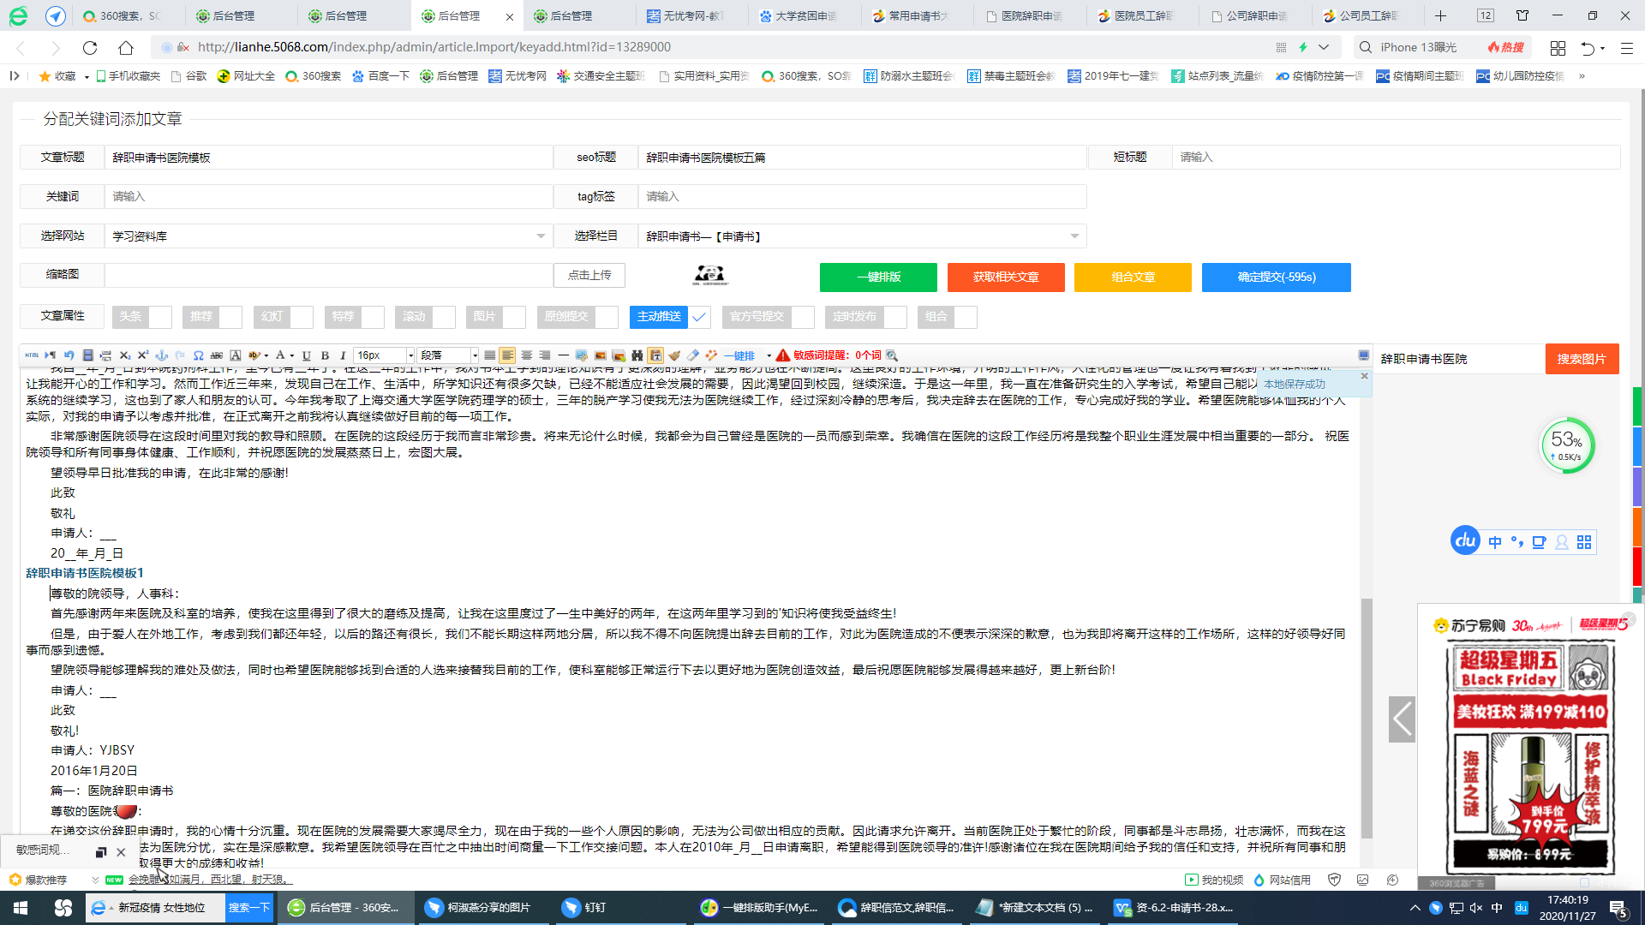1645x925 pixels.
Task: Insert an image using the picture icon
Action: pyautogui.click(x=599, y=355)
